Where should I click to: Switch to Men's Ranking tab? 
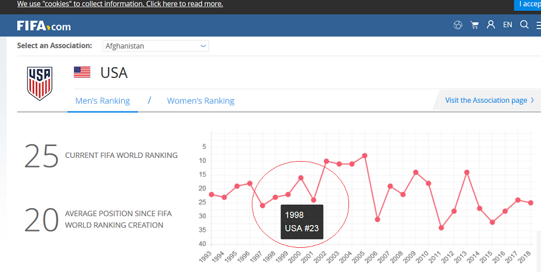click(103, 101)
